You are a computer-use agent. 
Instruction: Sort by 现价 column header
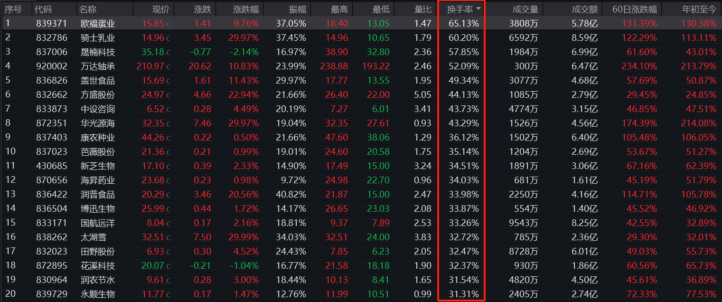tap(160, 9)
